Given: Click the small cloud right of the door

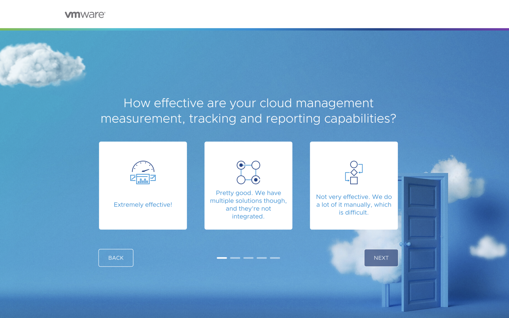Looking at the screenshot, I should [x=487, y=247].
